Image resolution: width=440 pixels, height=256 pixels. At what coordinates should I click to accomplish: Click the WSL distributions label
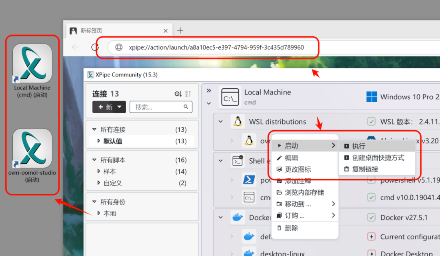pos(277,122)
